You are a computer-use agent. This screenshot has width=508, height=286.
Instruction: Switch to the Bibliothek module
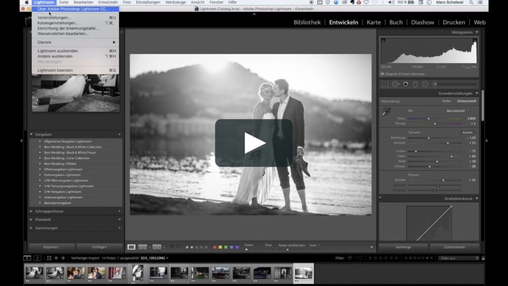[307, 22]
